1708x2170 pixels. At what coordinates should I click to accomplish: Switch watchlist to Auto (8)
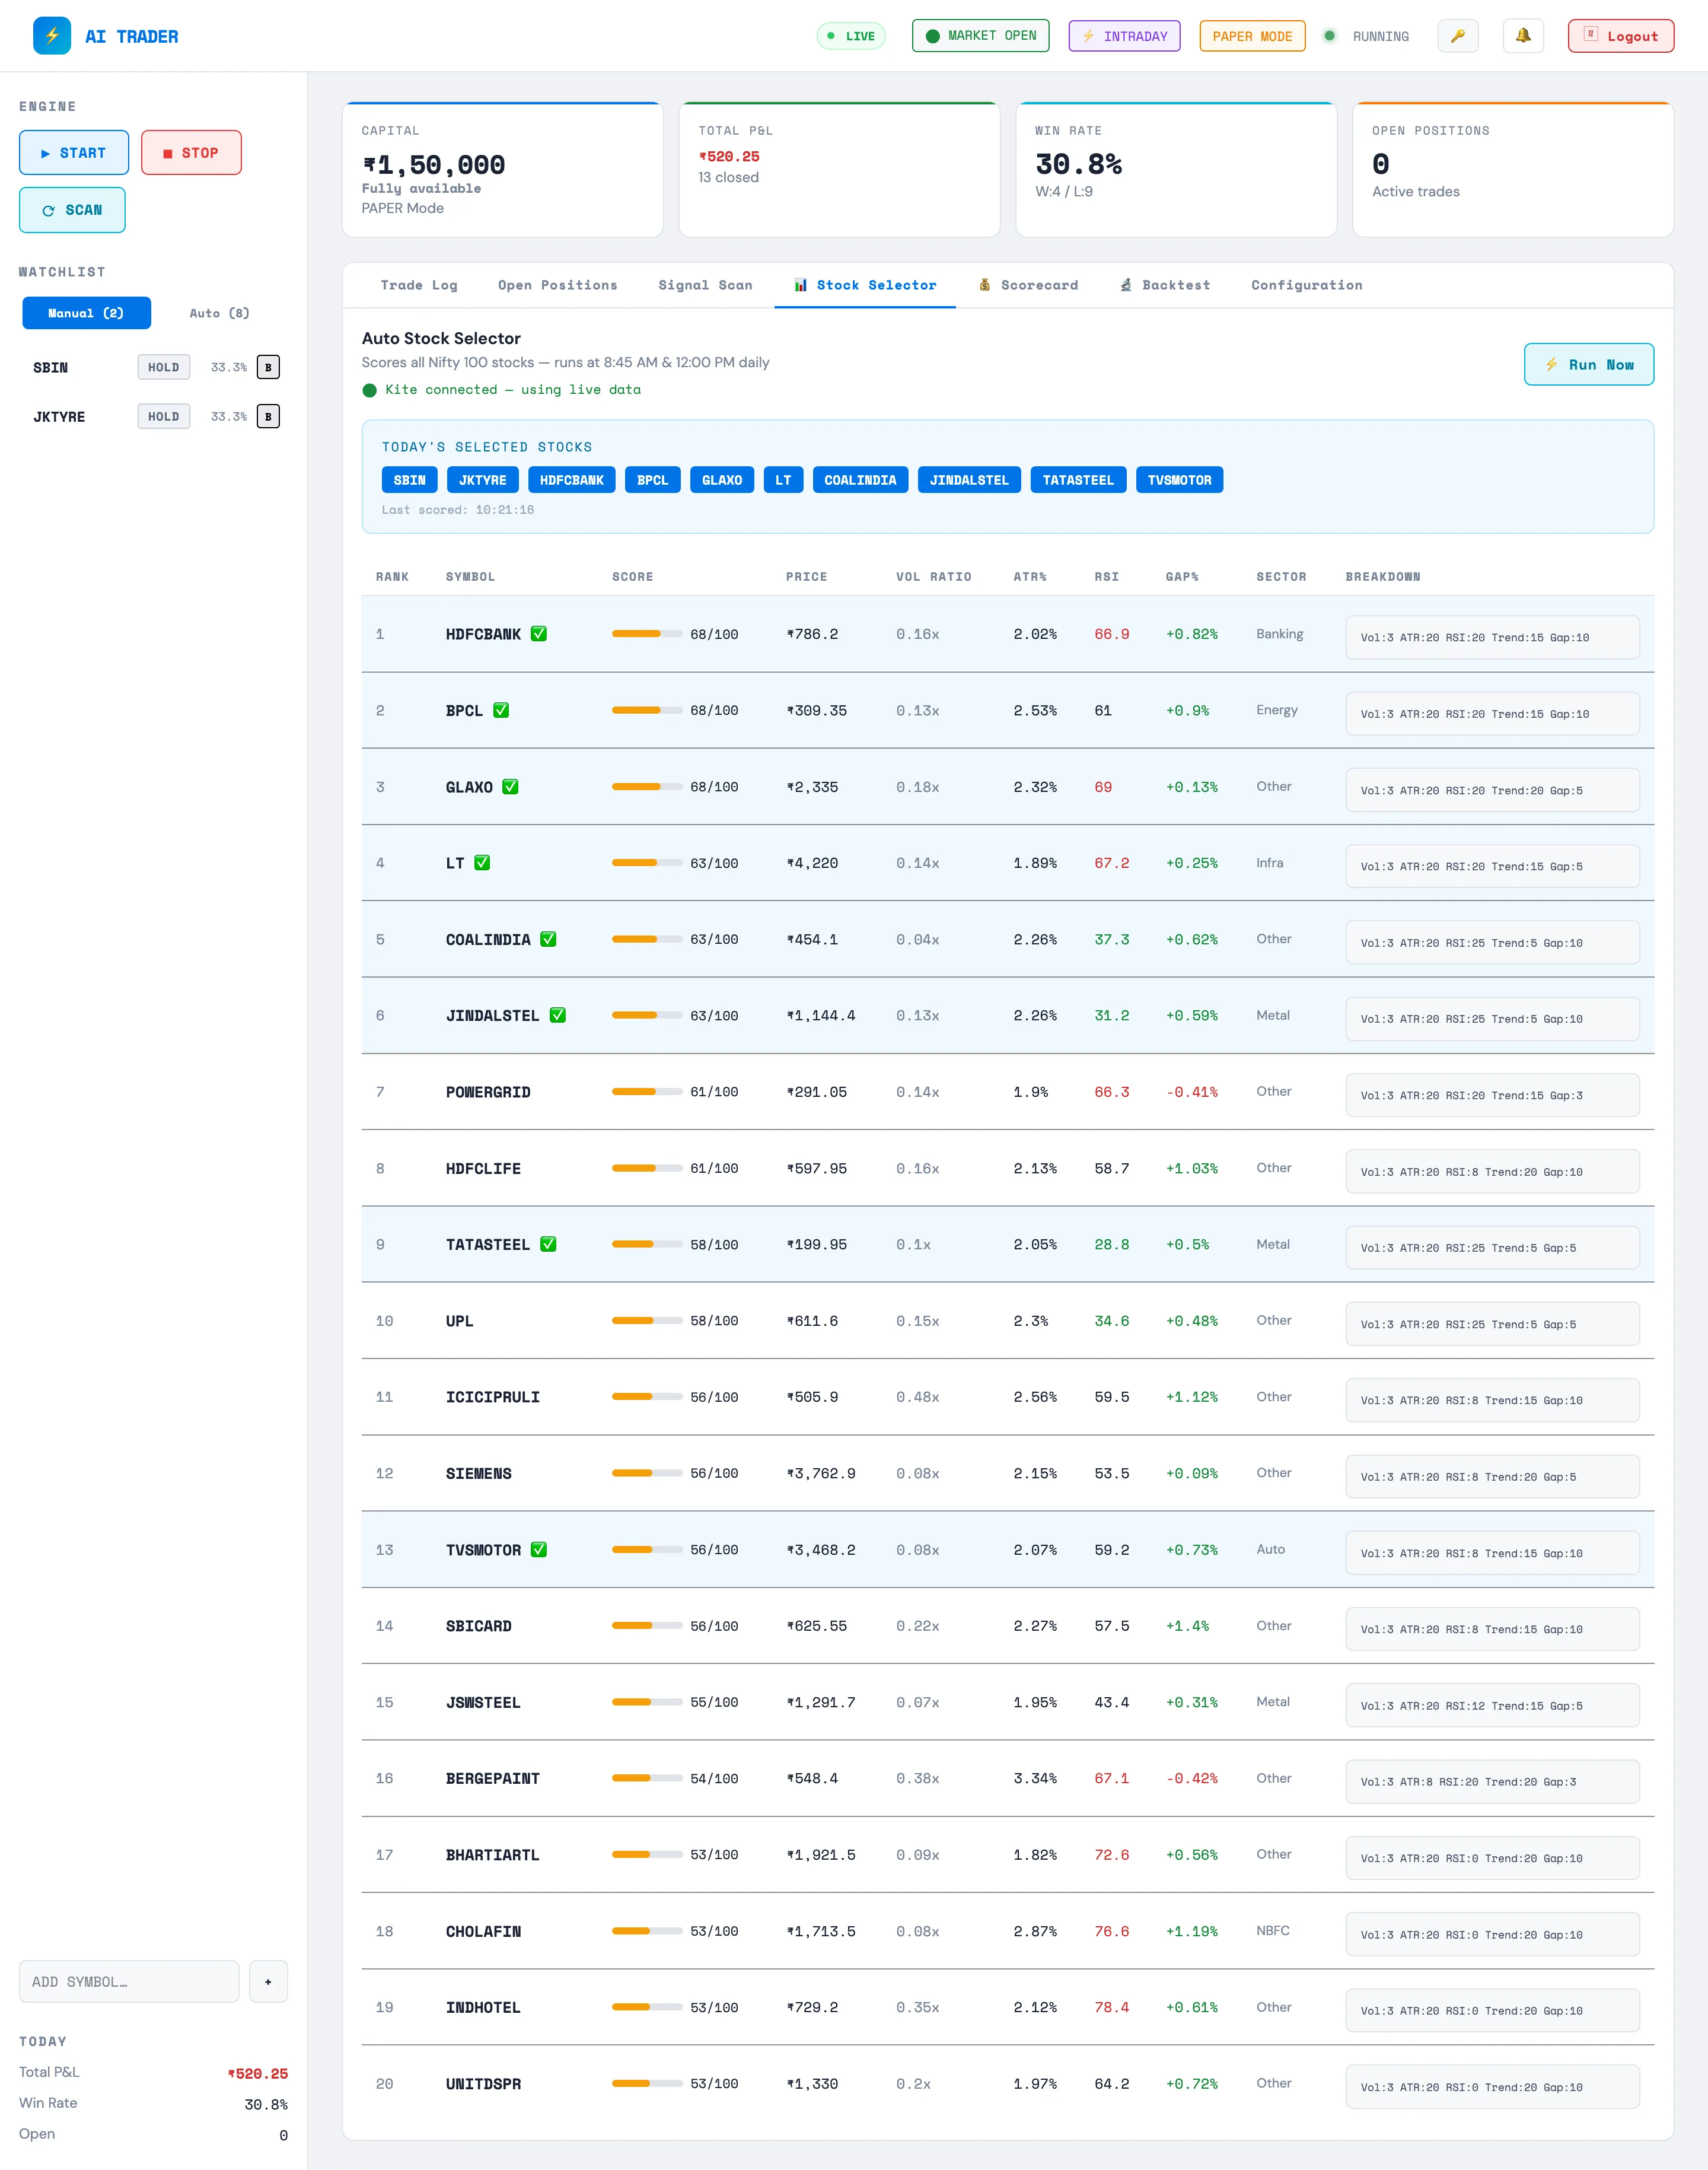219,313
